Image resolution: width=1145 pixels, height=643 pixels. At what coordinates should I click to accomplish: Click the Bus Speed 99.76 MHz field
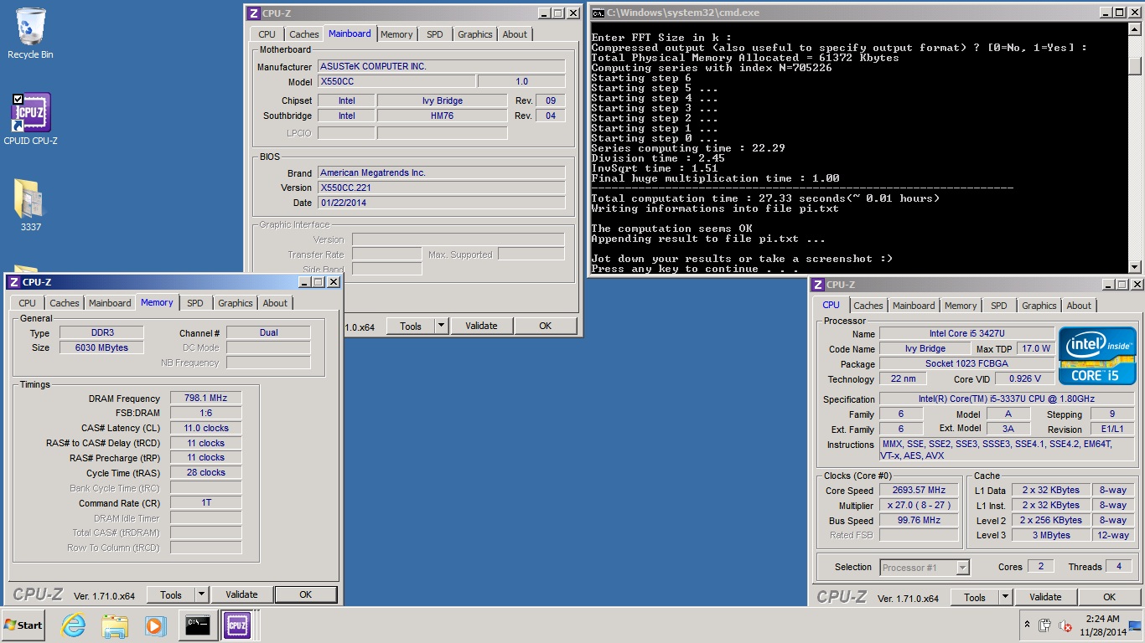tap(920, 520)
